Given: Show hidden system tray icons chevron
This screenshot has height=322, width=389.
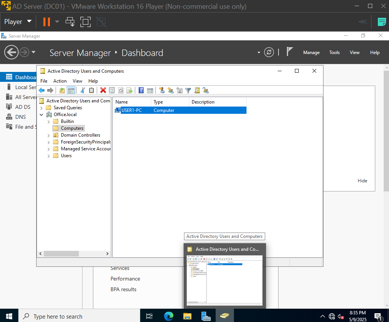Looking at the screenshot, I should (x=322, y=316).
